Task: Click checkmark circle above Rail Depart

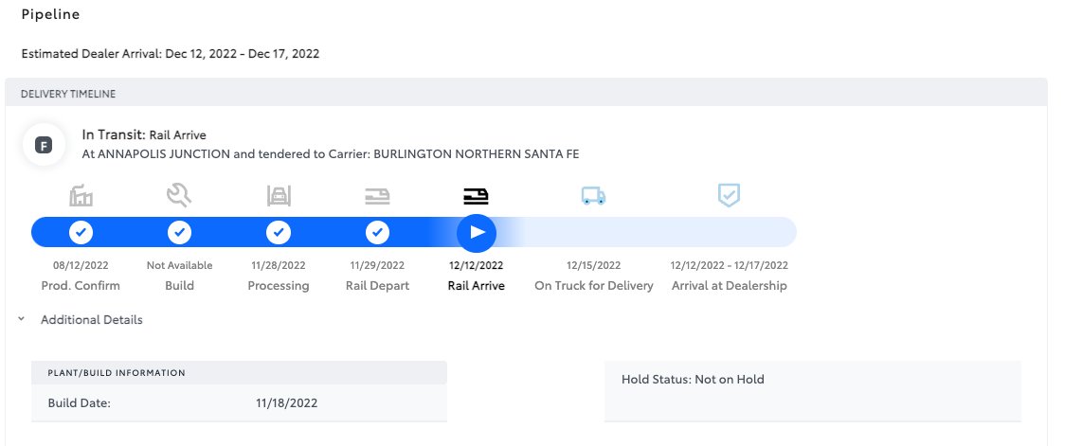Action: coord(377,232)
